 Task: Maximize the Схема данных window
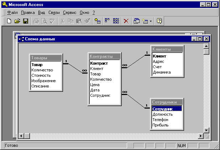point(200,39)
